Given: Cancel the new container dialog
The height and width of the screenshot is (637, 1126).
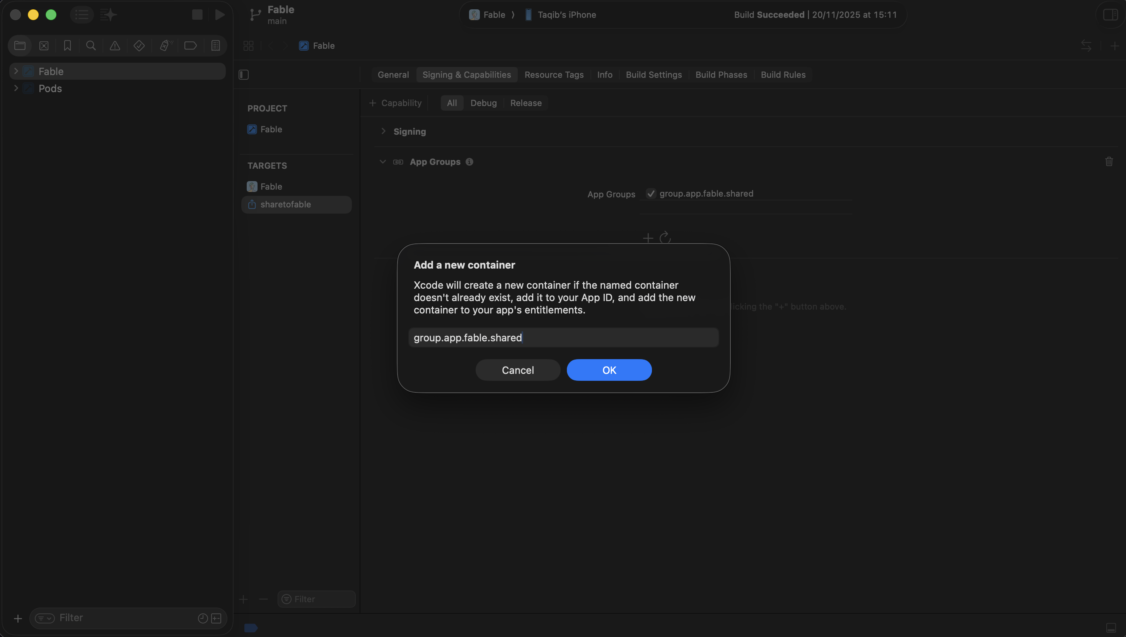Looking at the screenshot, I should 517,370.
